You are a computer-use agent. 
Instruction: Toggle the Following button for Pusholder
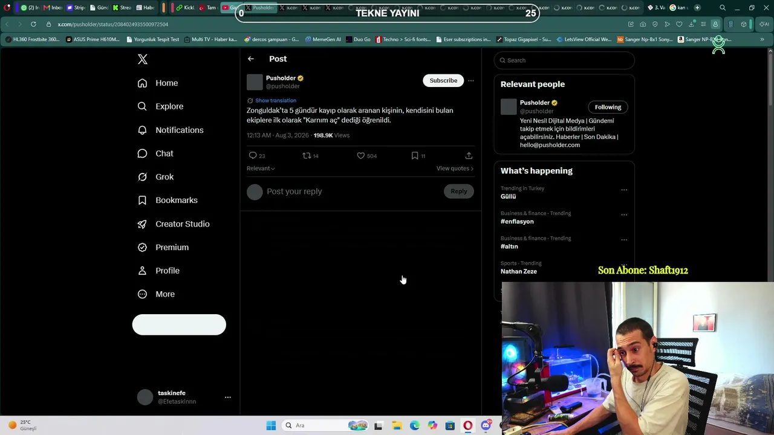point(608,107)
